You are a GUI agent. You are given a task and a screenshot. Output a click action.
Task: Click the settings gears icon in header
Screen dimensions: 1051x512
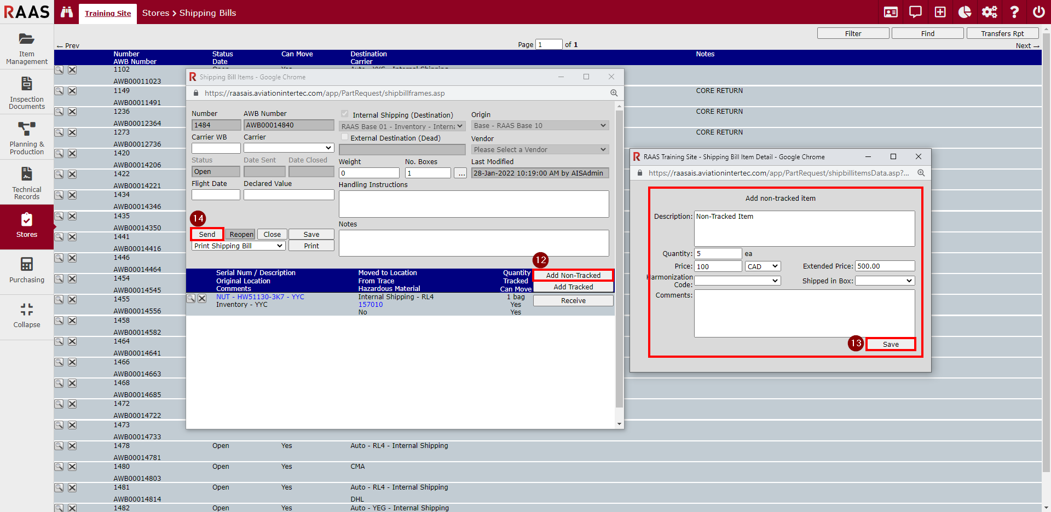coord(989,12)
